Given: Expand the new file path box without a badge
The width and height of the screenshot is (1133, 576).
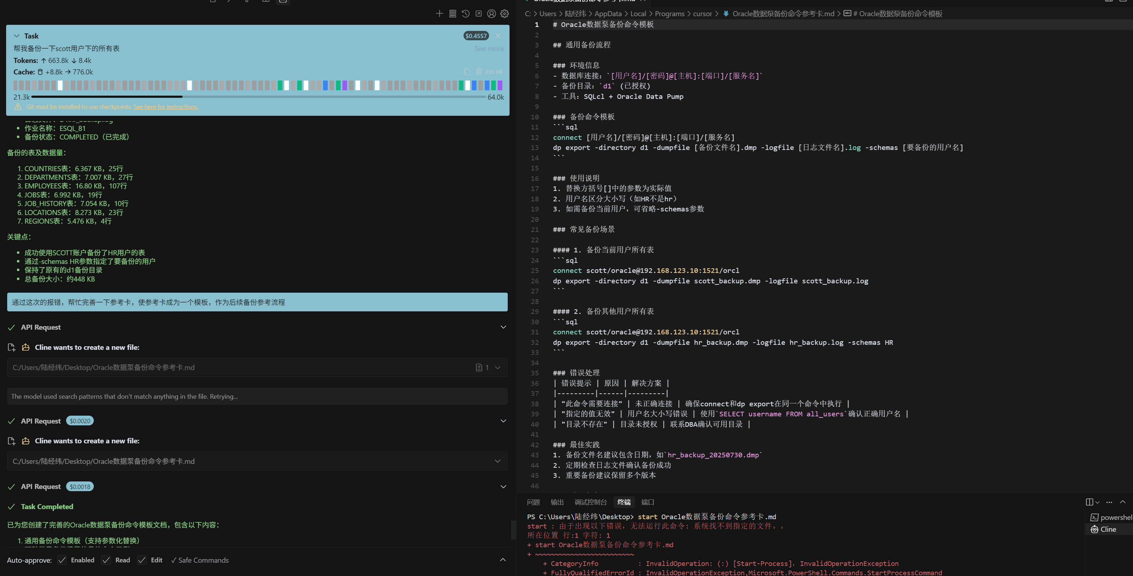Looking at the screenshot, I should [497, 461].
